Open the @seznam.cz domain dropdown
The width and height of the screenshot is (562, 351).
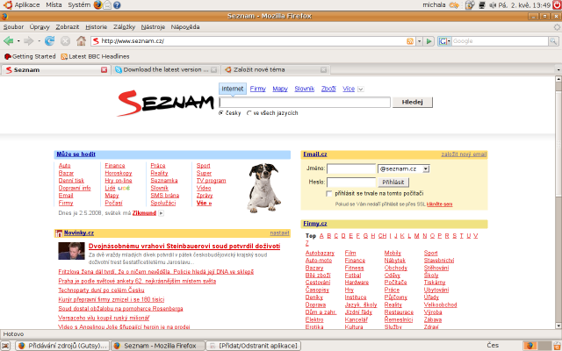pyautogui.click(x=404, y=168)
